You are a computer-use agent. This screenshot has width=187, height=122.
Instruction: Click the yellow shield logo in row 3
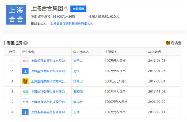(x=26, y=81)
